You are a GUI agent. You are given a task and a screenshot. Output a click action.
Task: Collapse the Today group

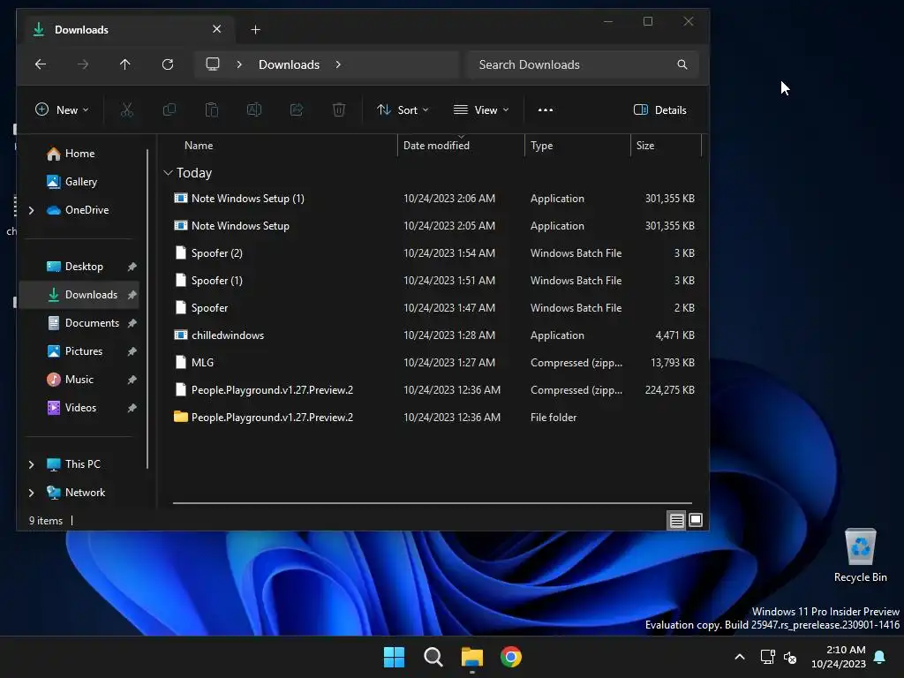coord(168,173)
